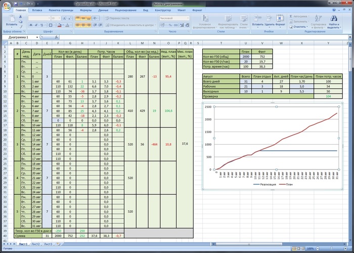354x253 pixels.
Task: Decrease font size with small A
Action: point(70,18)
